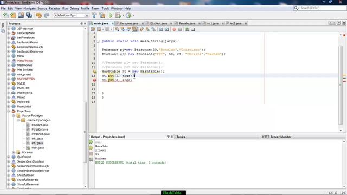Click the Shift Line Right icon
Image resolution: width=347 pixels, height=195 pixels.
coord(167,29)
